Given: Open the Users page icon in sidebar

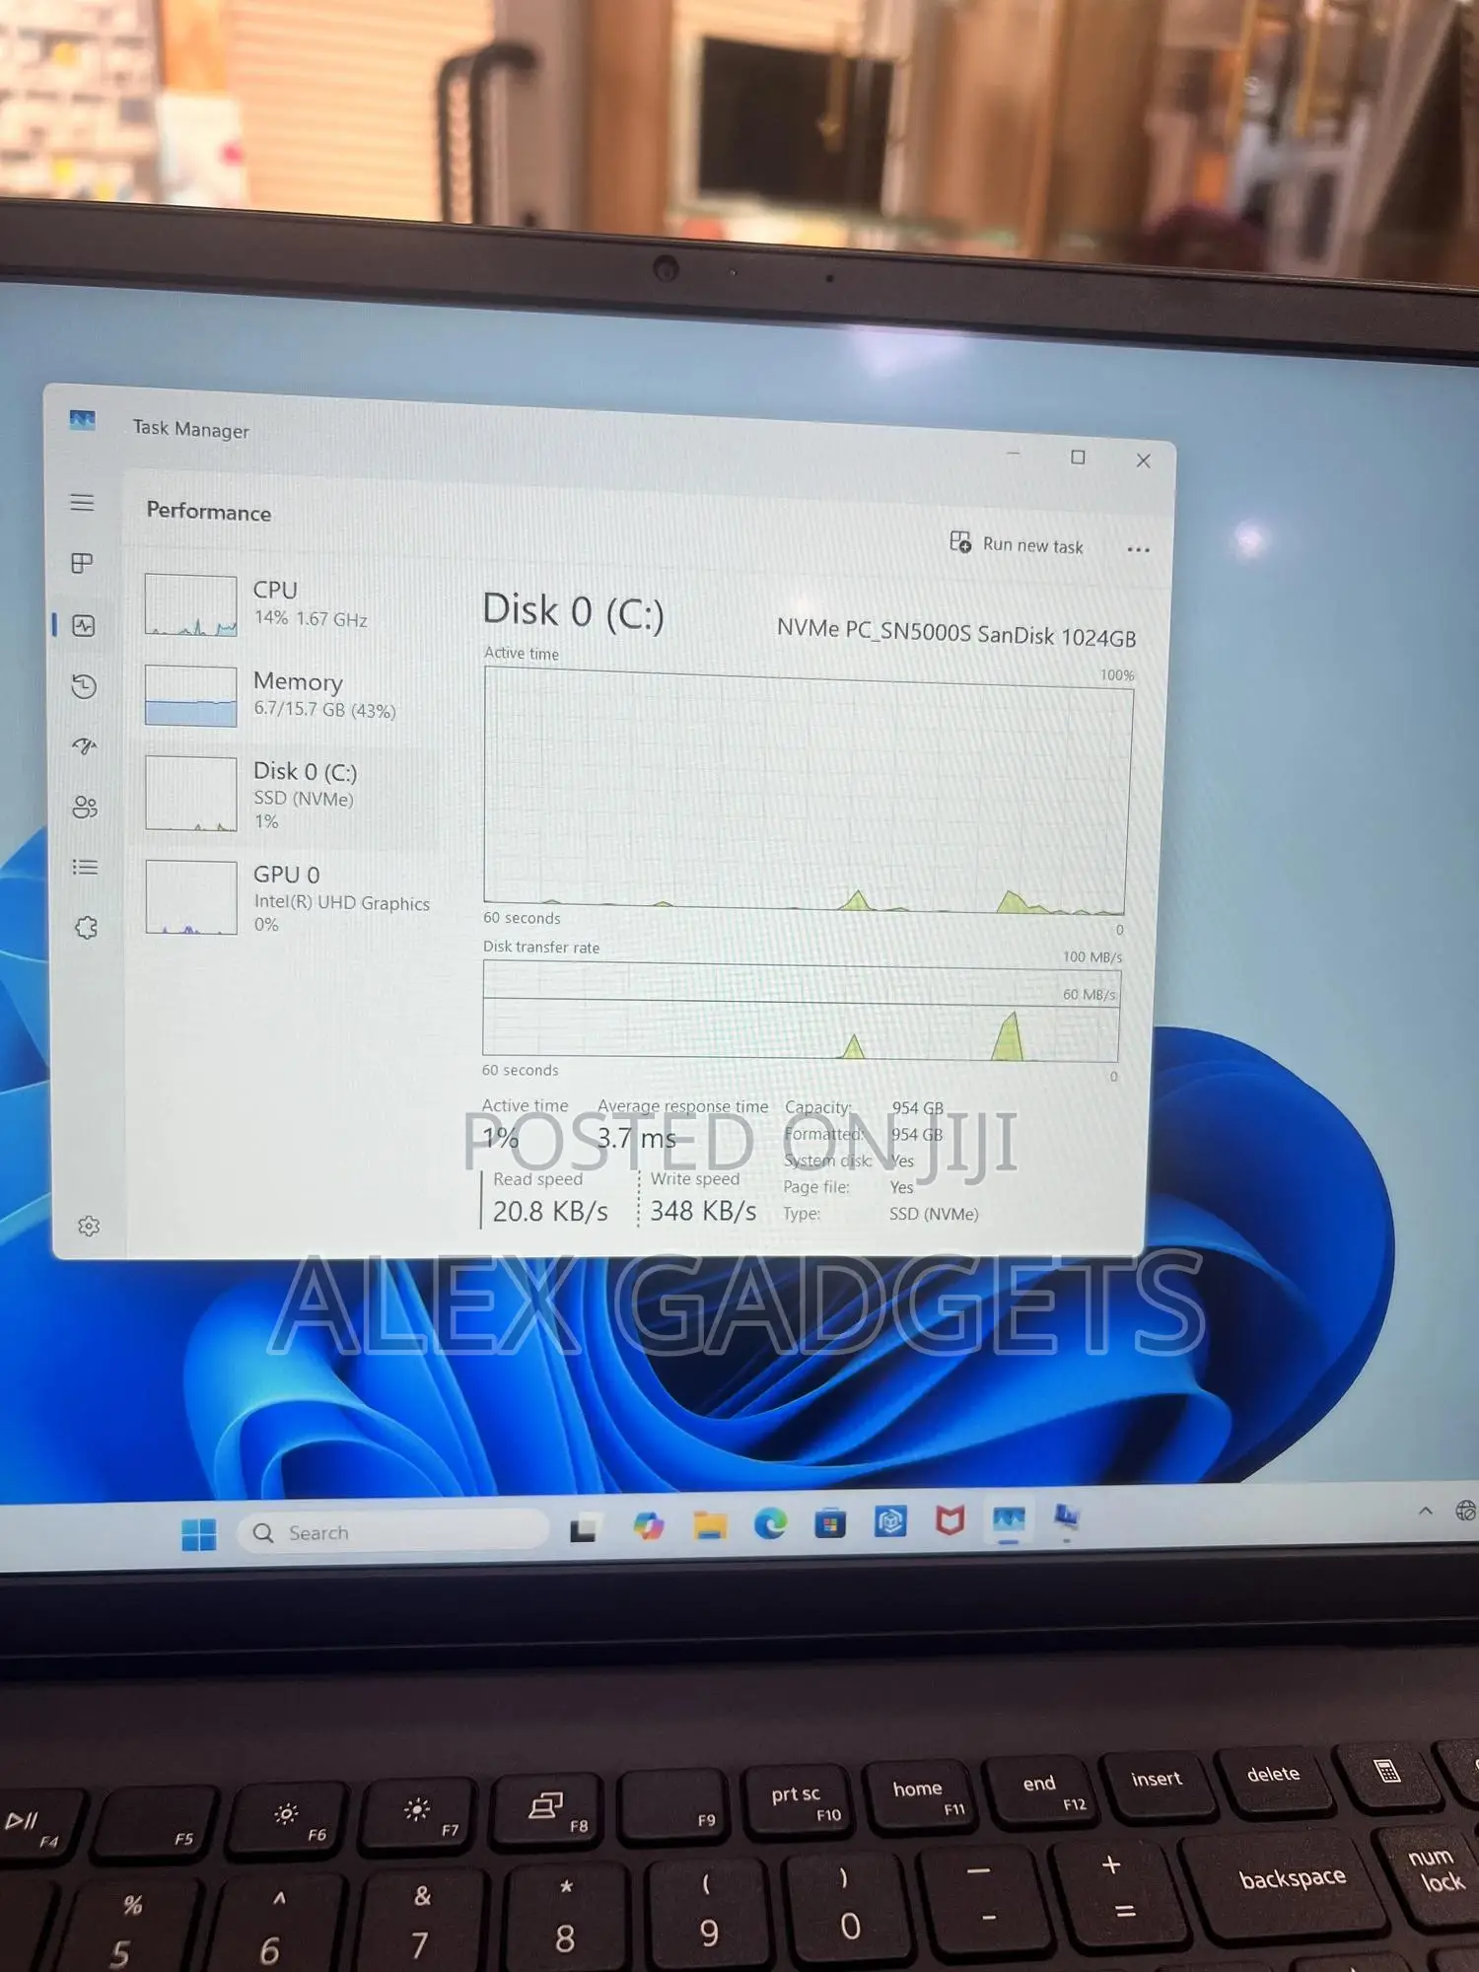Looking at the screenshot, I should tap(86, 808).
